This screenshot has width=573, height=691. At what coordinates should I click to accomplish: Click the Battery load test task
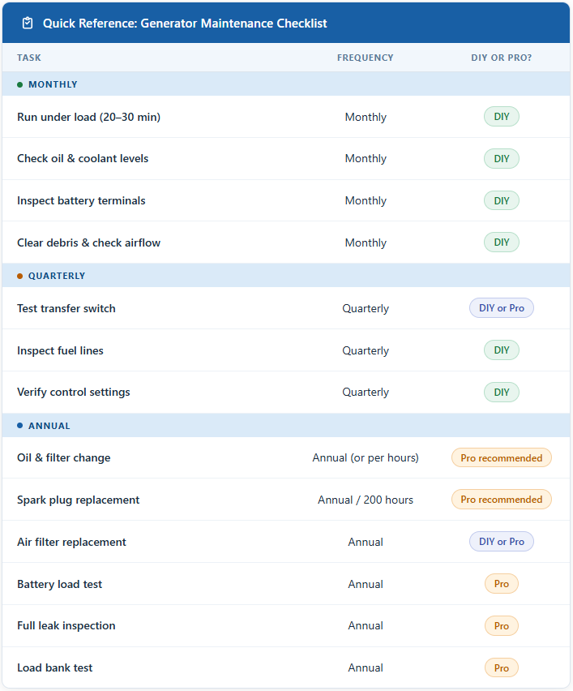[x=59, y=584]
